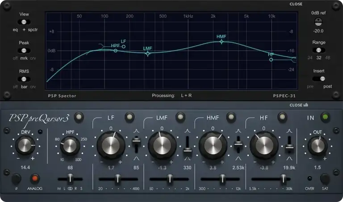
Task: Click the DRV value 14.4
Action: pos(25,167)
